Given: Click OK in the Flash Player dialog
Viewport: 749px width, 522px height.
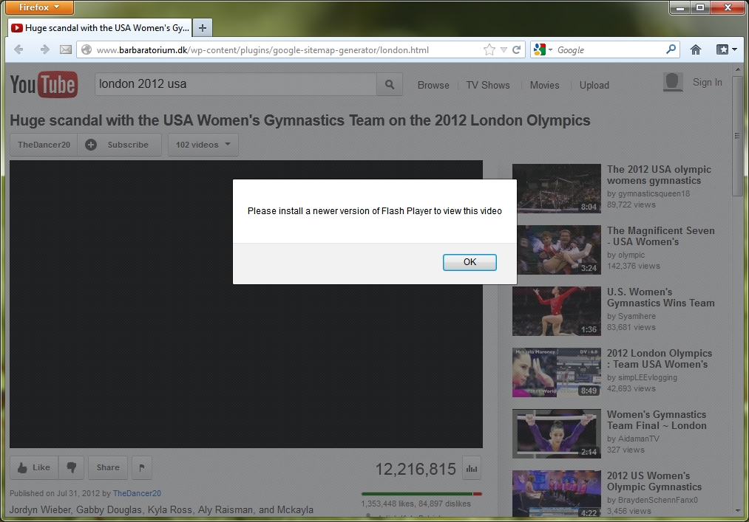Looking at the screenshot, I should [470, 262].
